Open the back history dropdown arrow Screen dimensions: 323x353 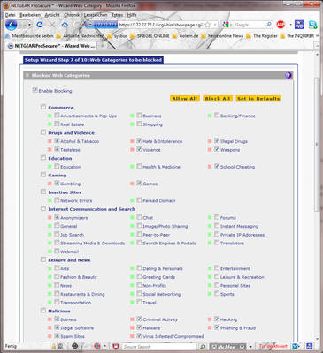coord(29,25)
